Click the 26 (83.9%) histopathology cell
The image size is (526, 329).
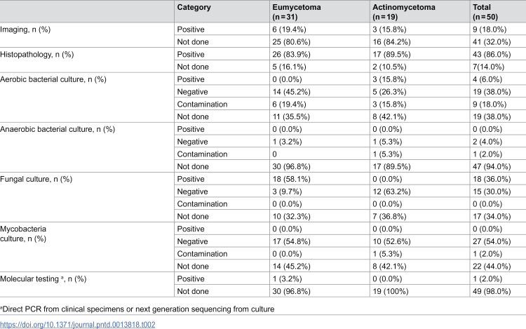(291, 54)
